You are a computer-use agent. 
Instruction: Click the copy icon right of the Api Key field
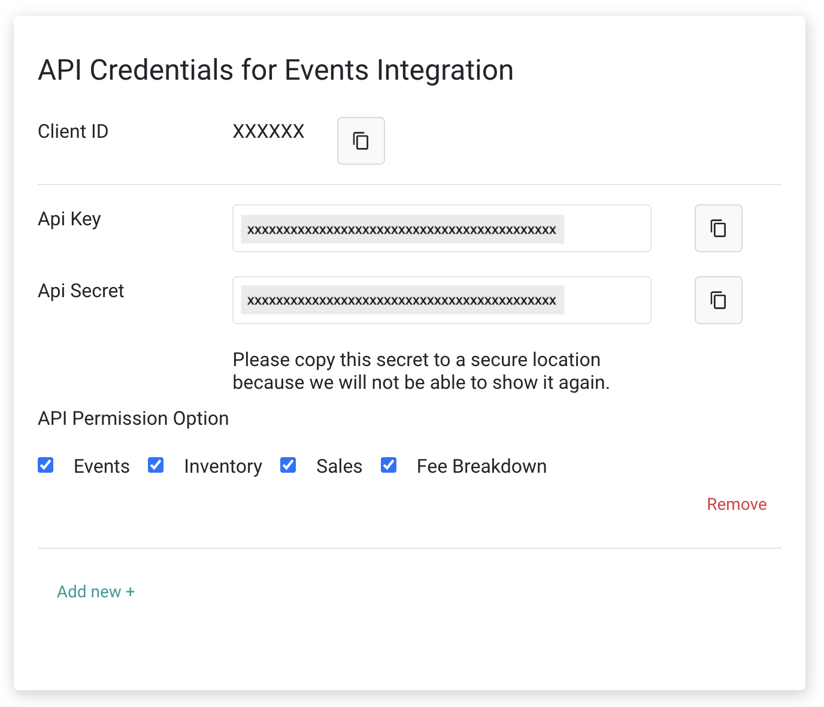(718, 228)
